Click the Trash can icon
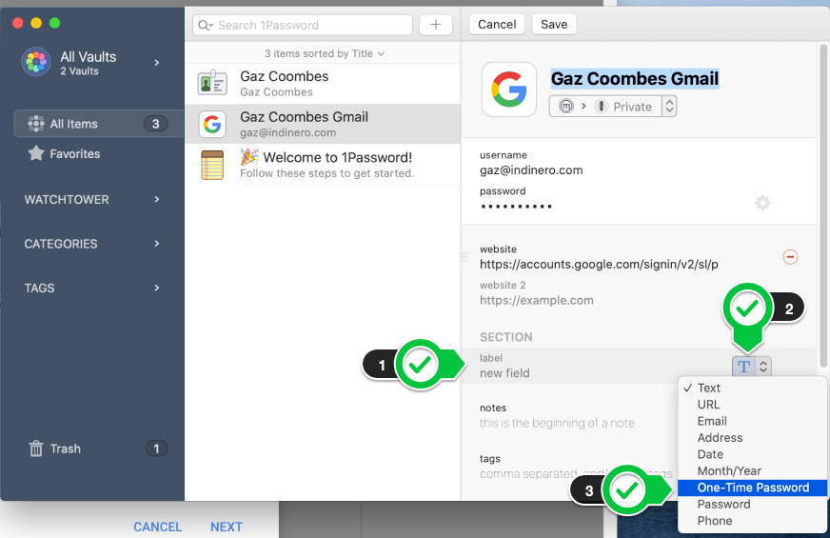830x538 pixels. [x=36, y=448]
